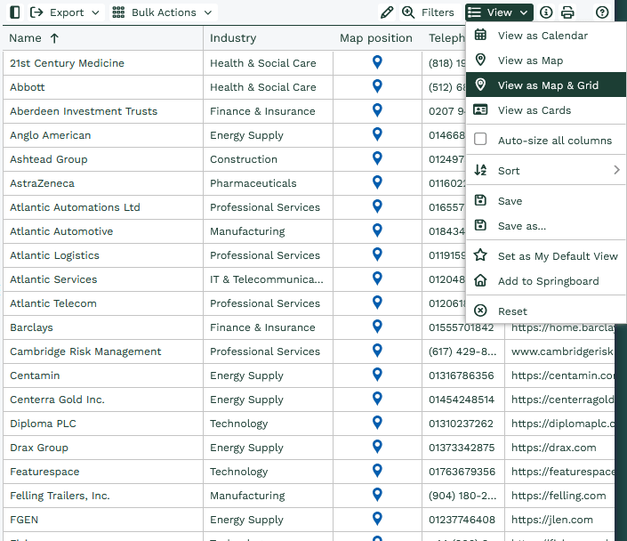The image size is (627, 541).
Task: Expand the Sort submenu
Action: pyautogui.click(x=545, y=170)
